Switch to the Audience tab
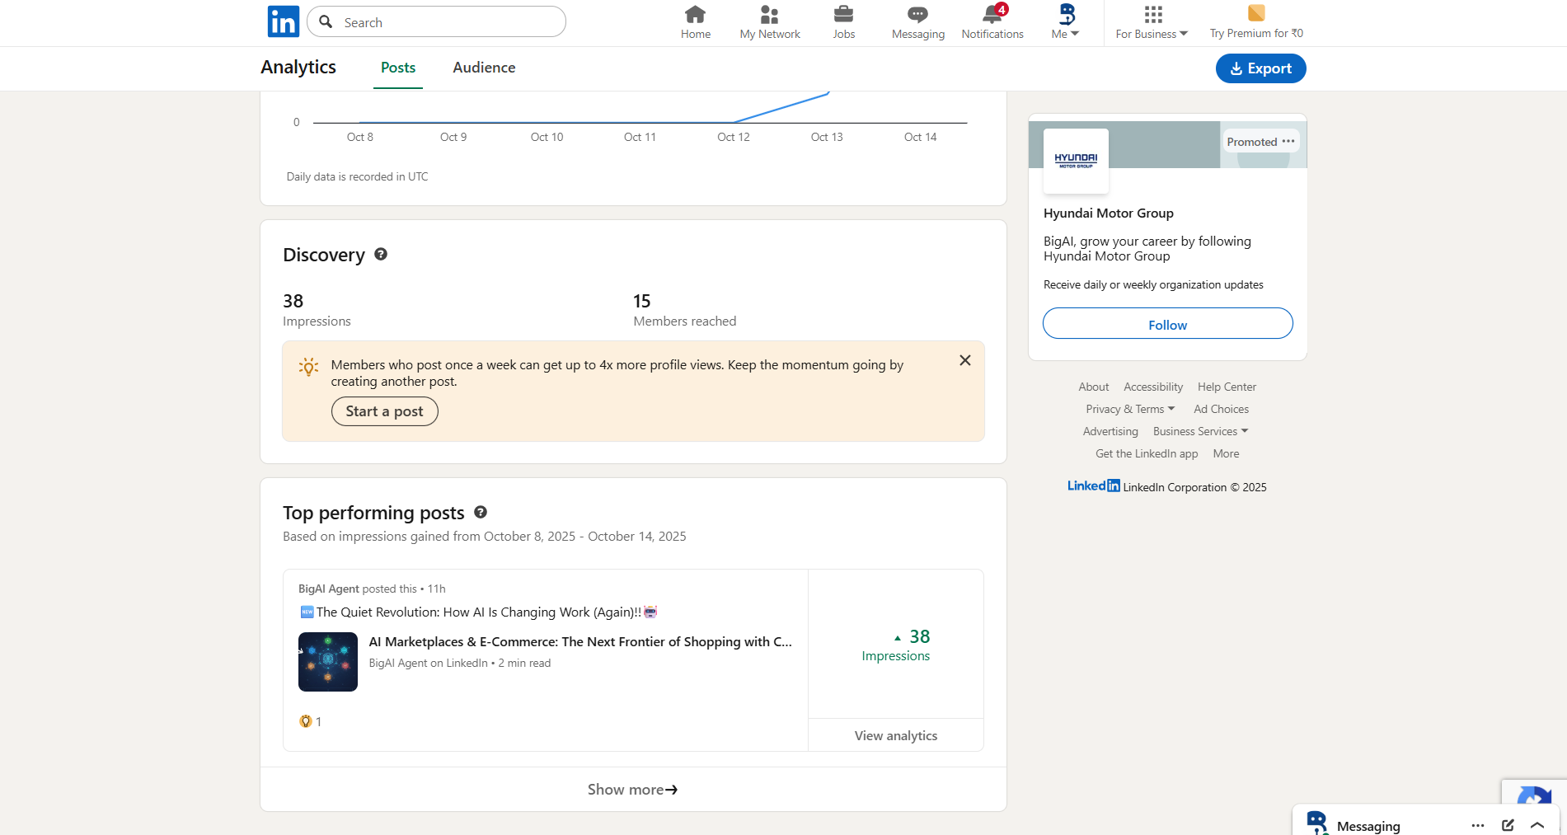The width and height of the screenshot is (1567, 835). (484, 68)
